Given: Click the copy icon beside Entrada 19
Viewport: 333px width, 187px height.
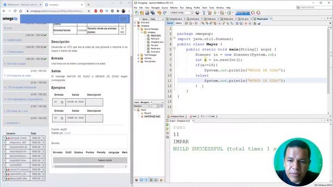Looking at the screenshot, I should point(62,102).
